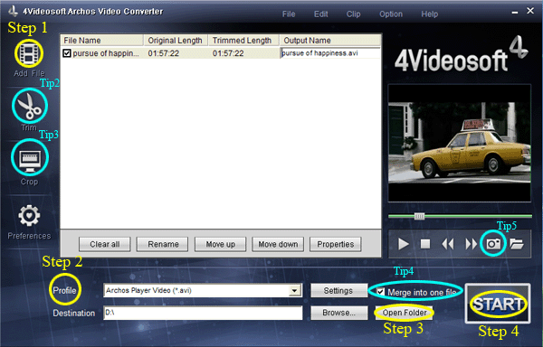Click the app logo in title bar

tap(14, 11)
